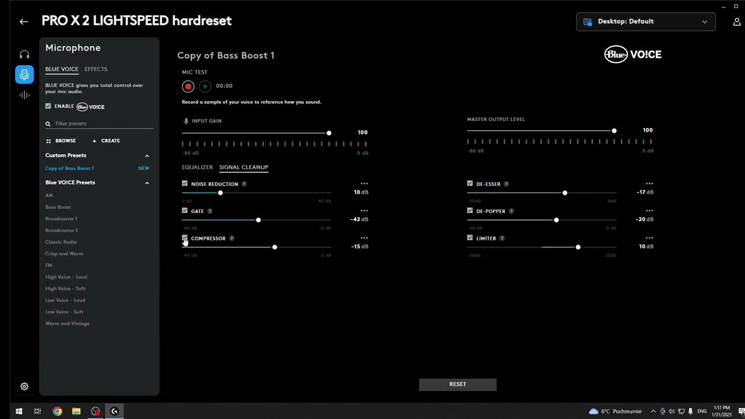The width and height of the screenshot is (745, 419).
Task: Open the microphone section icon
Action: coord(24,74)
